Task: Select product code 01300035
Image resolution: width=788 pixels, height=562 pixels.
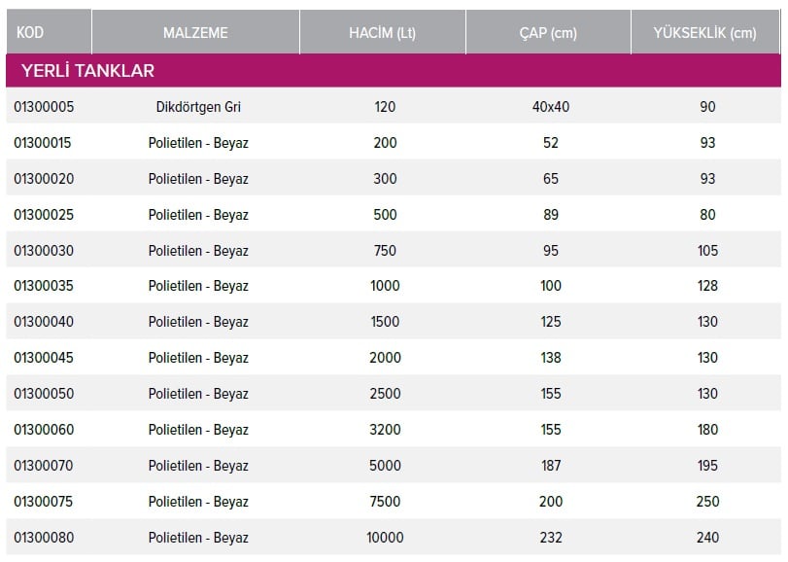Action: pos(44,286)
